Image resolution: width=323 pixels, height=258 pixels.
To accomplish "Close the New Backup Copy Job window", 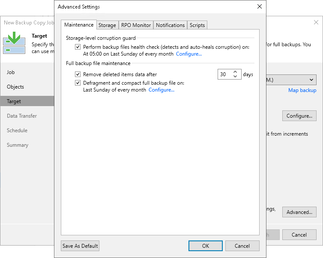I will click(316, 22).
